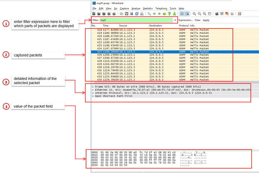Open the Edit menu
Image resolution: width=259 pixels, height=173 pixels.
101,8
